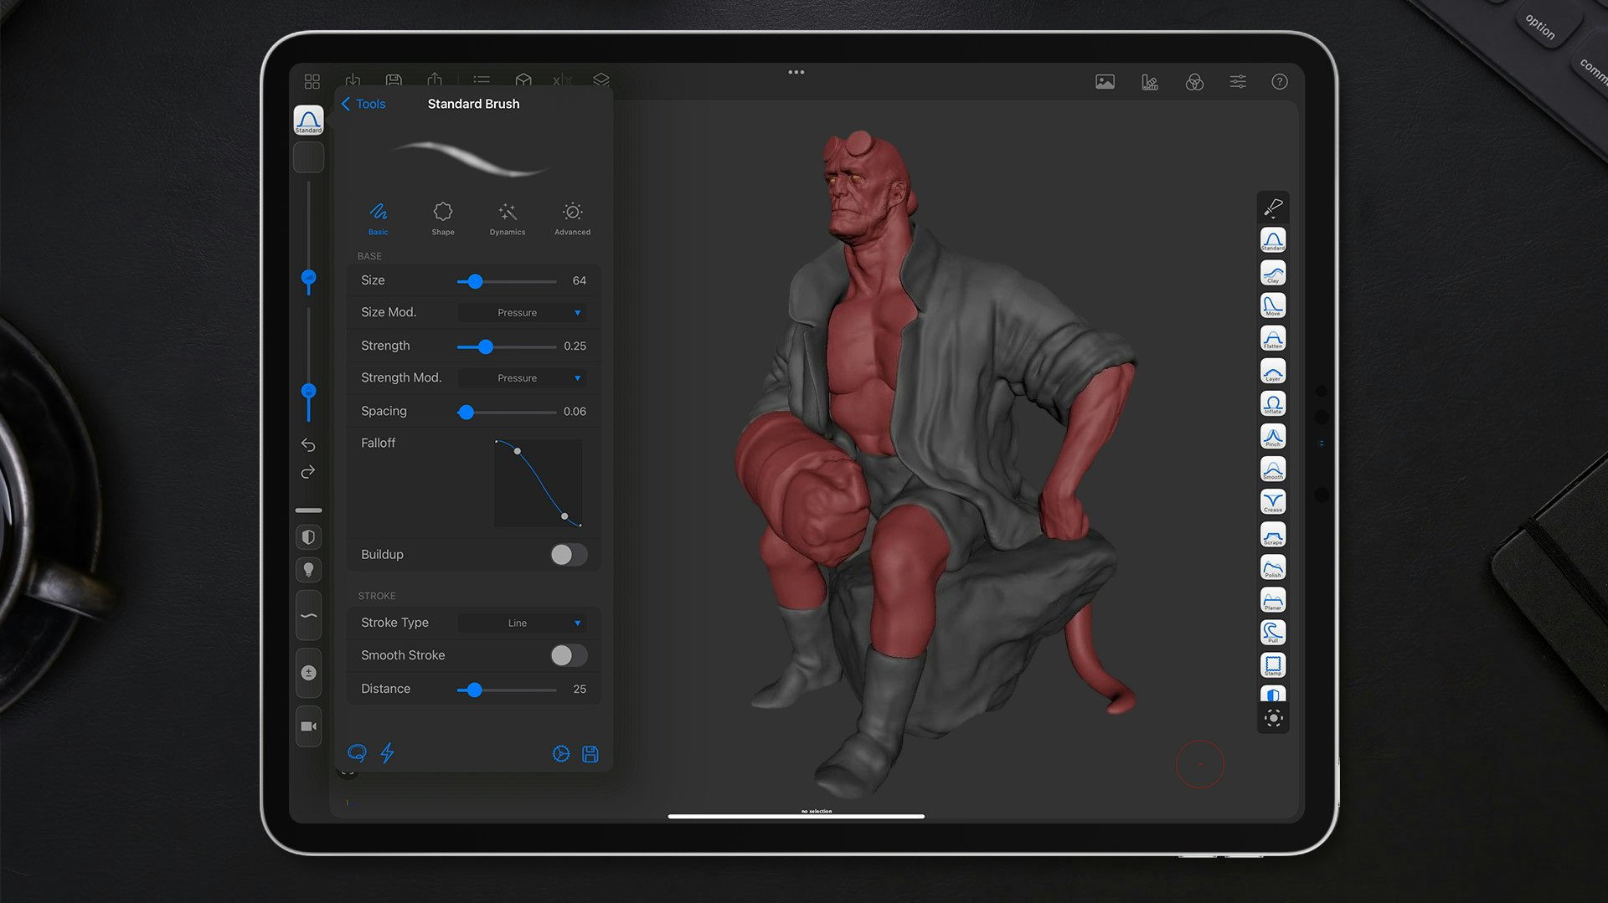Select the Inflate brush in right toolbar
The image size is (1608, 903).
1273,403
